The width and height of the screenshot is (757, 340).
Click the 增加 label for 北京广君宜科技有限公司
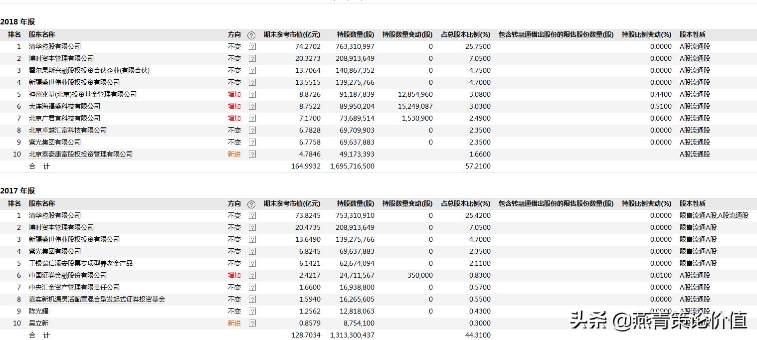pyautogui.click(x=234, y=118)
